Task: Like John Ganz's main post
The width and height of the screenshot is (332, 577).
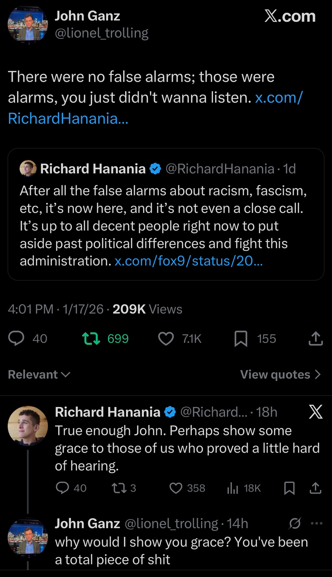Action: (x=166, y=338)
